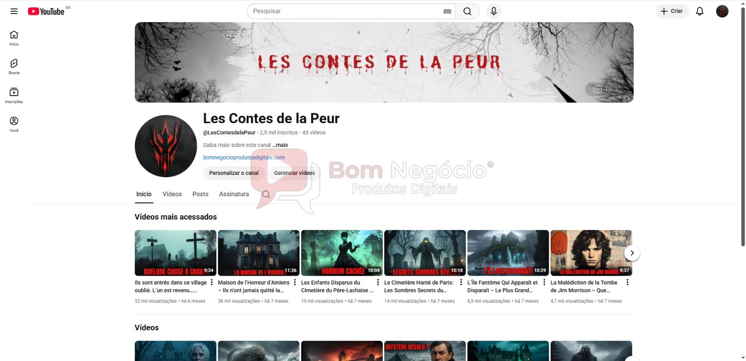Screen dimensions: 746x361
Task: Open the notifications bell
Action: tap(699, 11)
